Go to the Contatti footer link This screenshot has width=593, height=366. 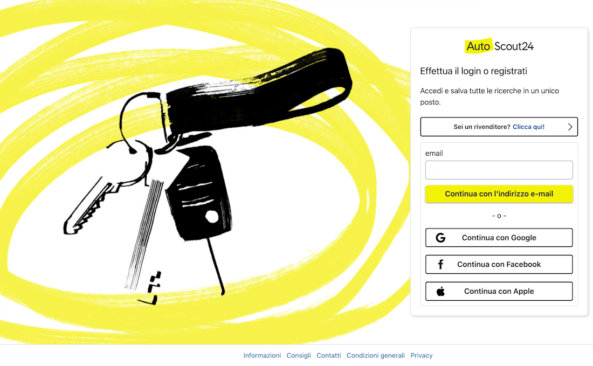tap(329, 355)
